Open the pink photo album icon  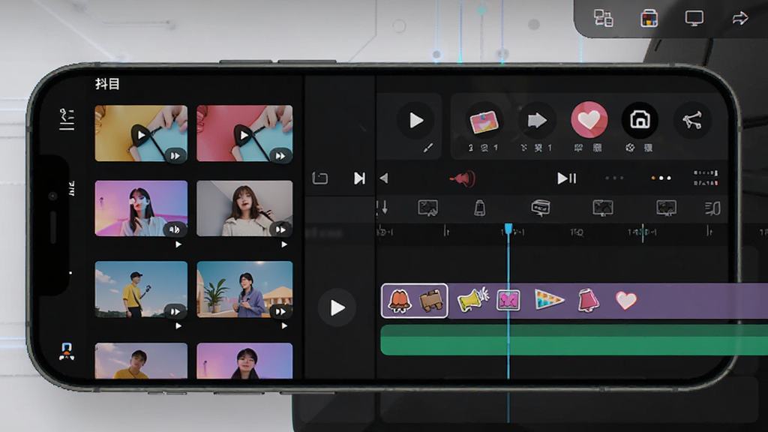click(x=484, y=121)
